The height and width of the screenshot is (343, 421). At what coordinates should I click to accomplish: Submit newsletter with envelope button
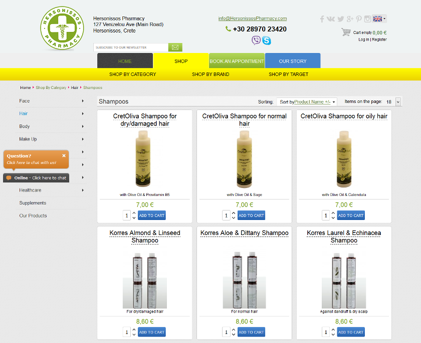click(175, 47)
